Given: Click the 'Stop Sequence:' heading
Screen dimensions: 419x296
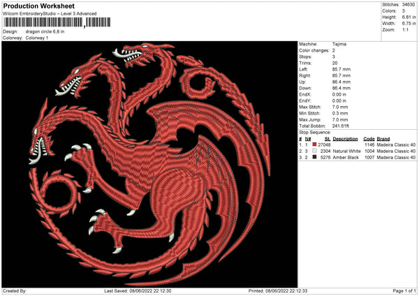Looking at the screenshot, I should pos(315,132).
